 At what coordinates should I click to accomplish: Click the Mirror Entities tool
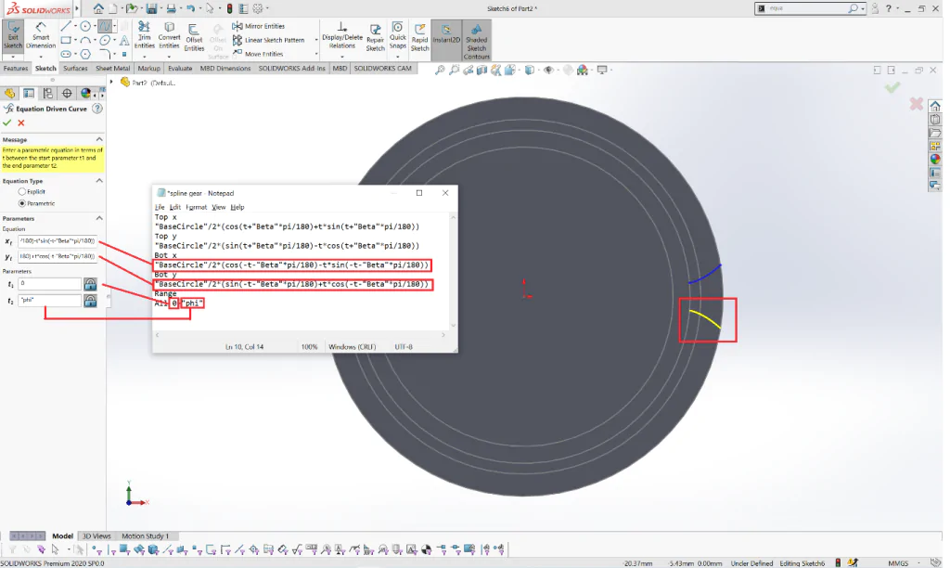click(259, 26)
